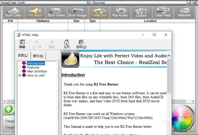The height and width of the screenshot is (135, 198).
Task: Open User Help in RZ Burner
Action: click(163, 12)
